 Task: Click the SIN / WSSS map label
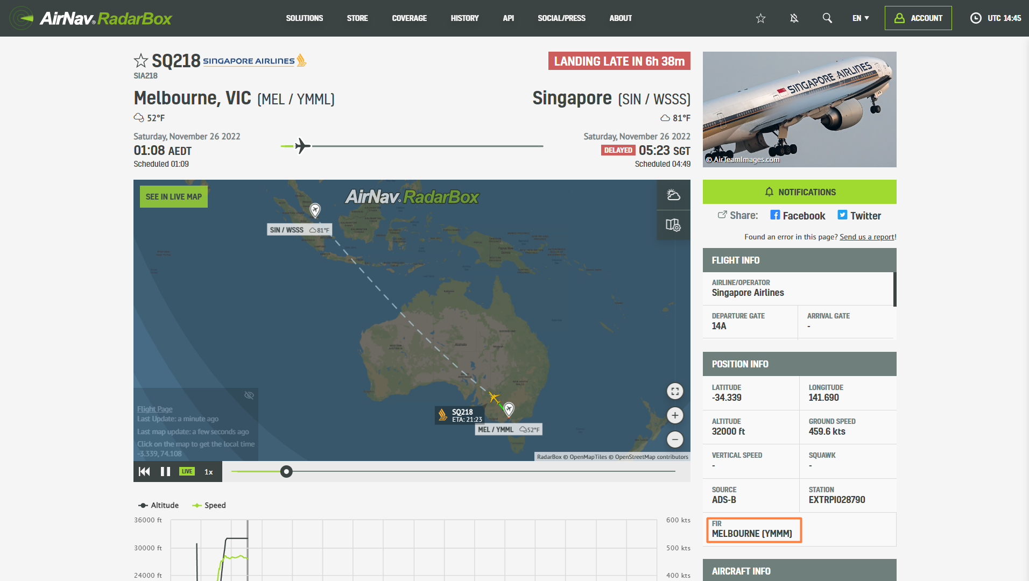300,230
